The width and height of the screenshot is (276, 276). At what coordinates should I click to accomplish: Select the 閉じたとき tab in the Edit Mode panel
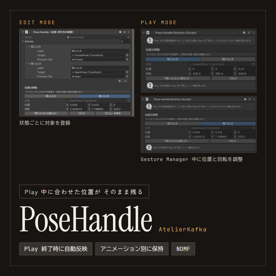tap(51, 96)
